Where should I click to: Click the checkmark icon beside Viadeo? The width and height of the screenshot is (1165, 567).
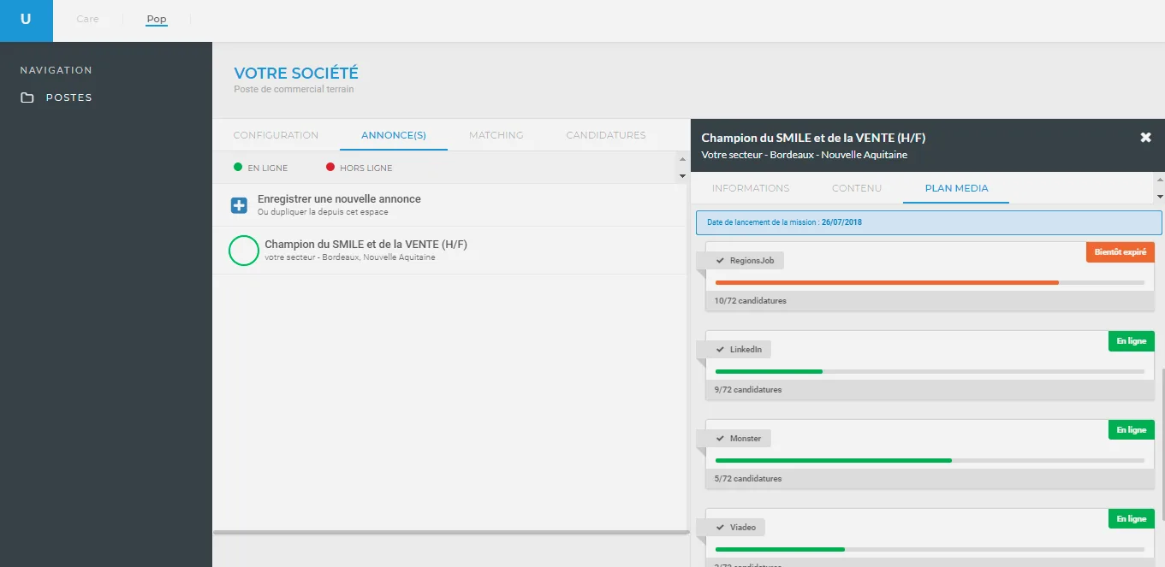[x=721, y=527]
